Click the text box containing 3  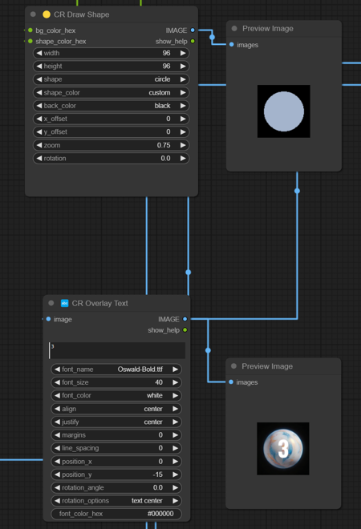point(117,350)
